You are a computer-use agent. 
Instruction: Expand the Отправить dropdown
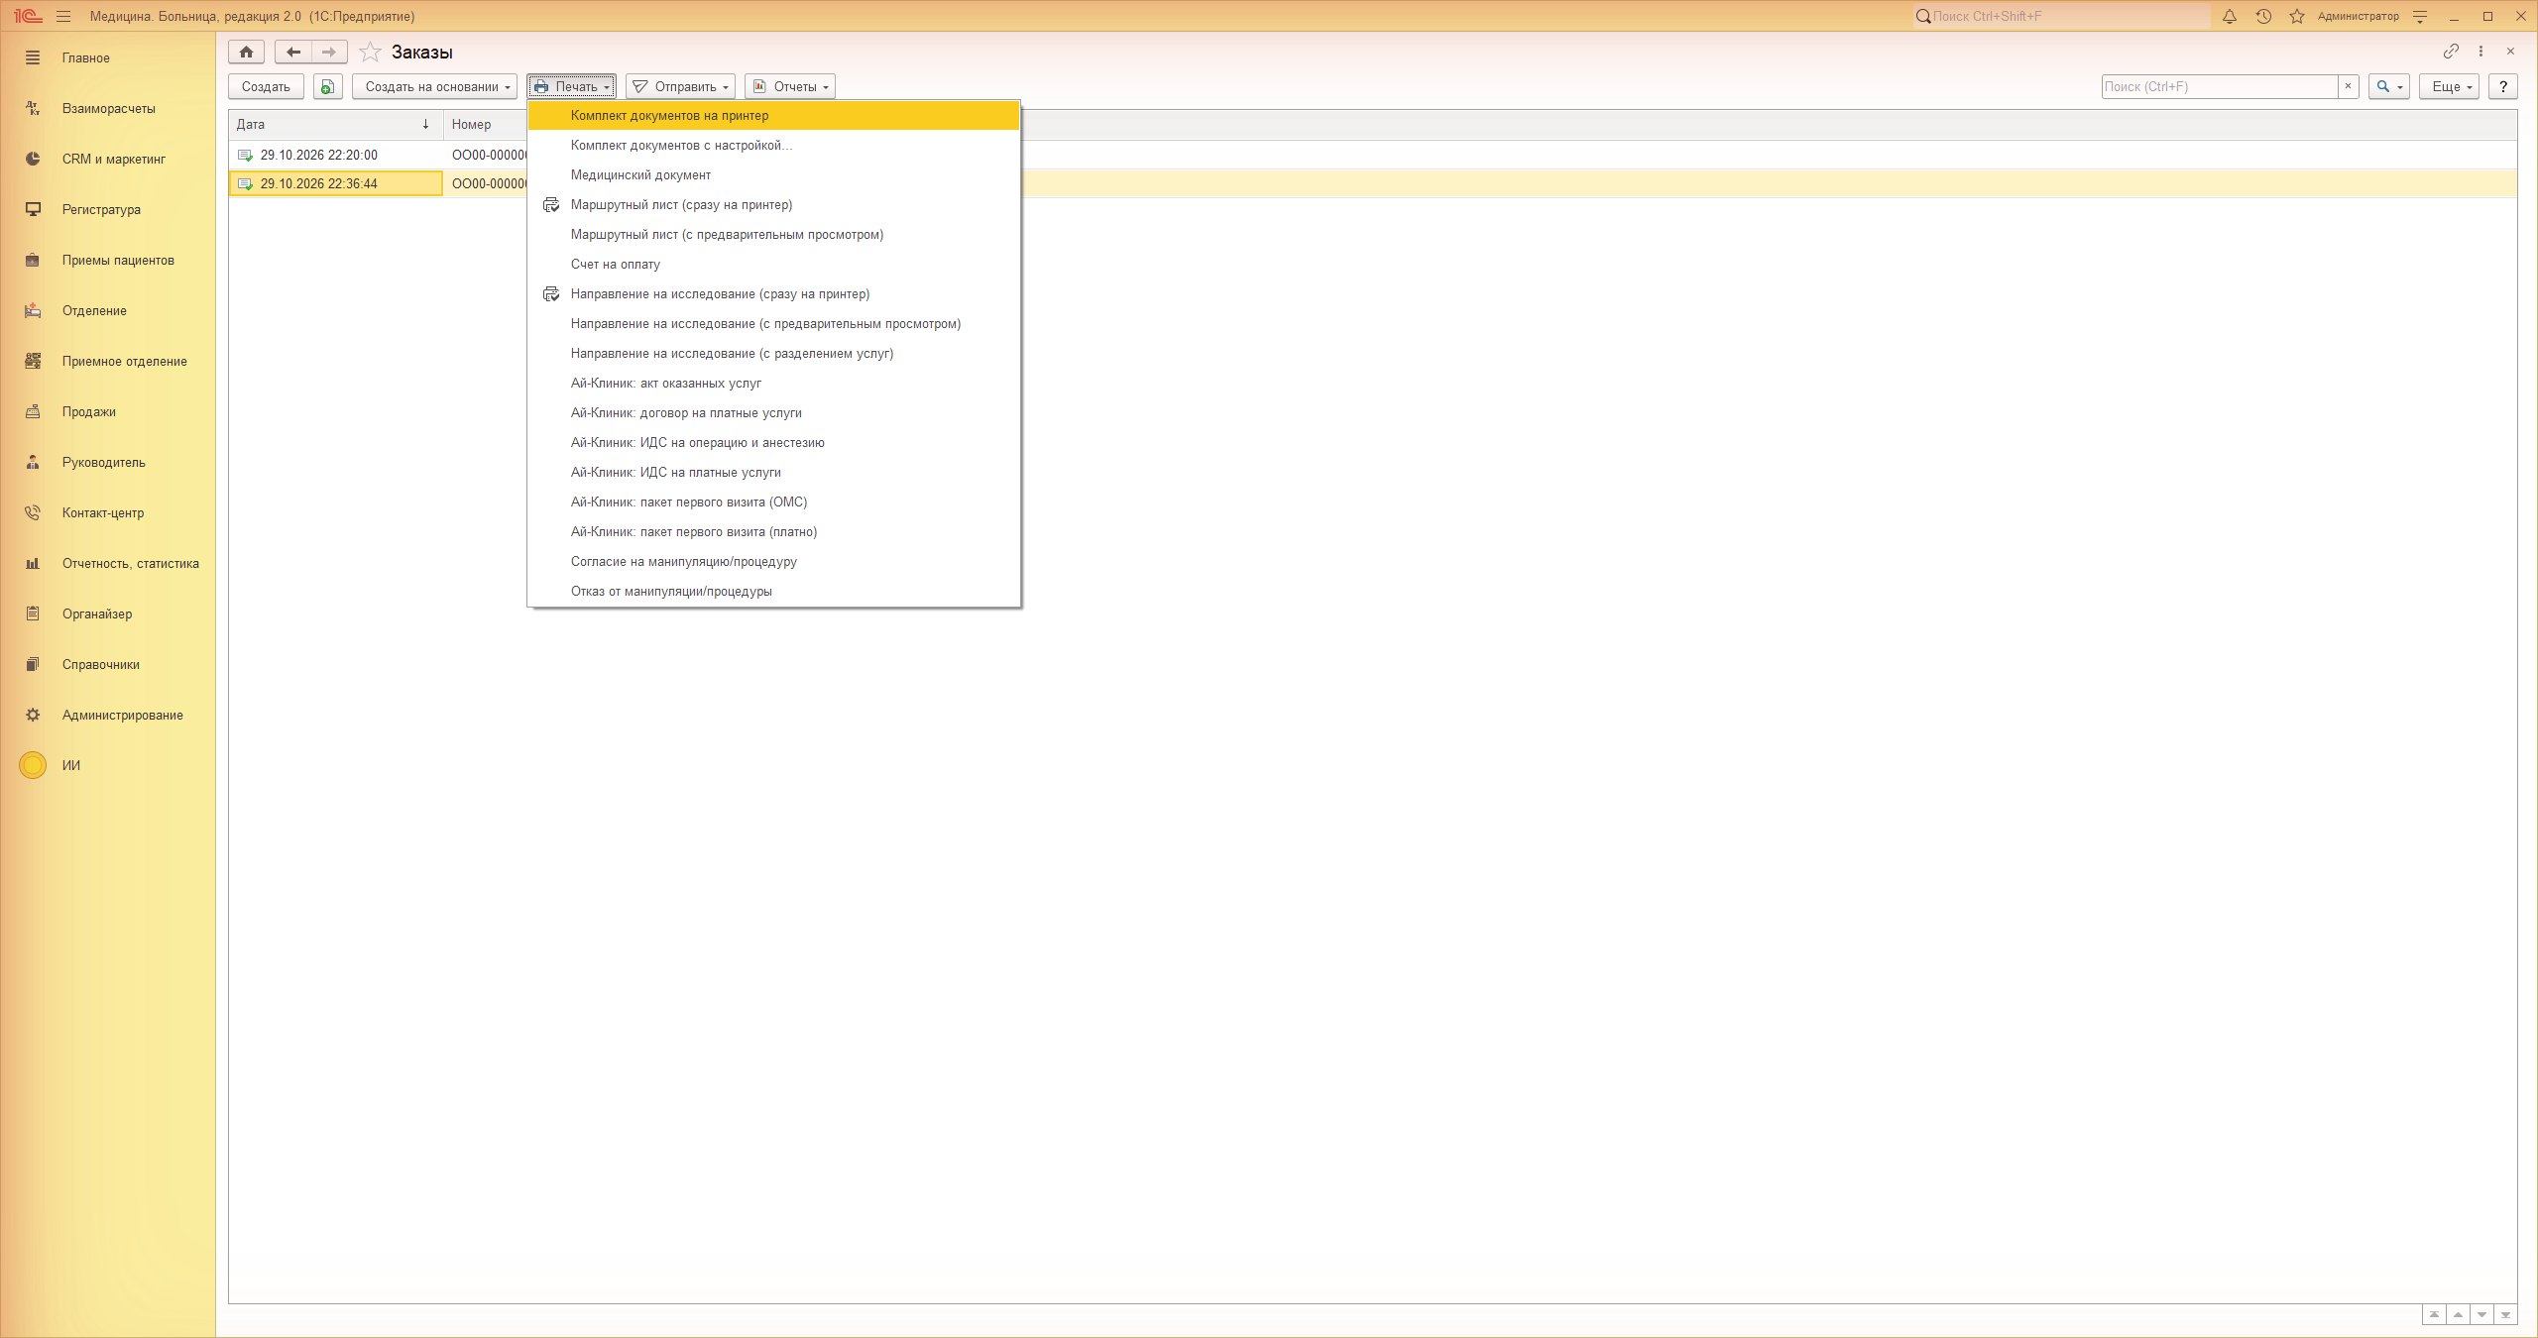(680, 87)
